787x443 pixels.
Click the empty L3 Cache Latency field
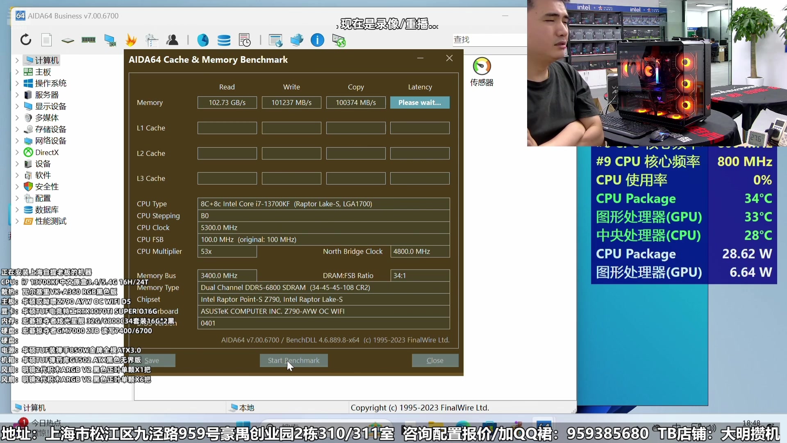click(x=420, y=178)
